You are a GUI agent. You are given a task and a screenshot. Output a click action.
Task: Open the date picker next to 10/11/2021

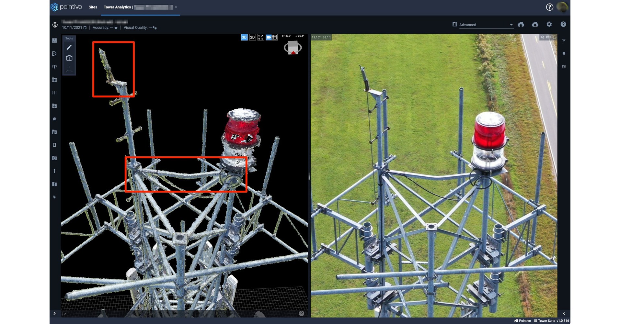pyautogui.click(x=85, y=28)
